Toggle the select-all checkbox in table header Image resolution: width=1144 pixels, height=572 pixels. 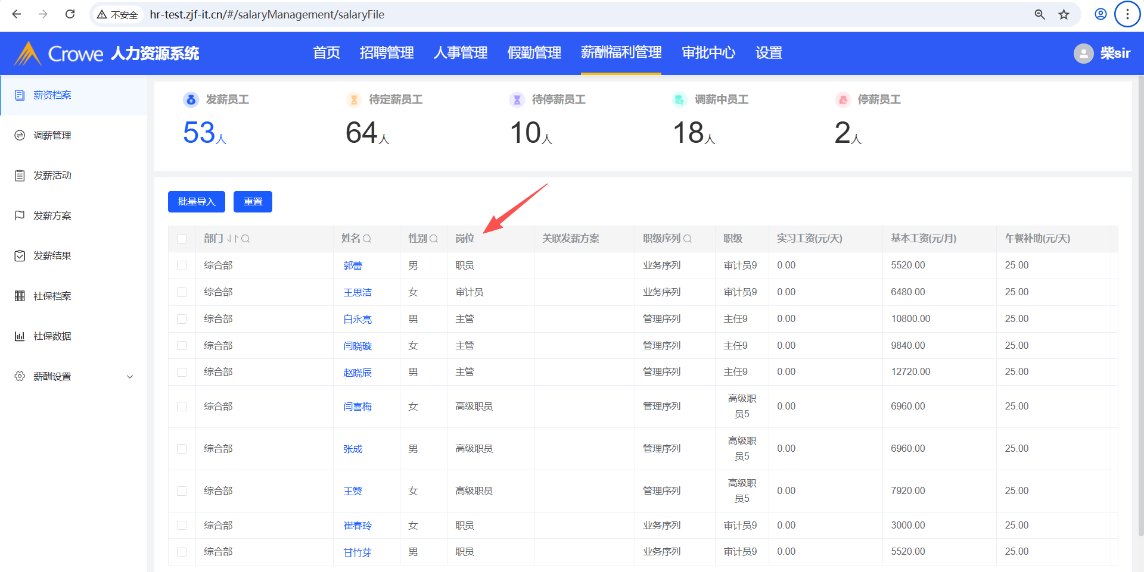(x=182, y=239)
